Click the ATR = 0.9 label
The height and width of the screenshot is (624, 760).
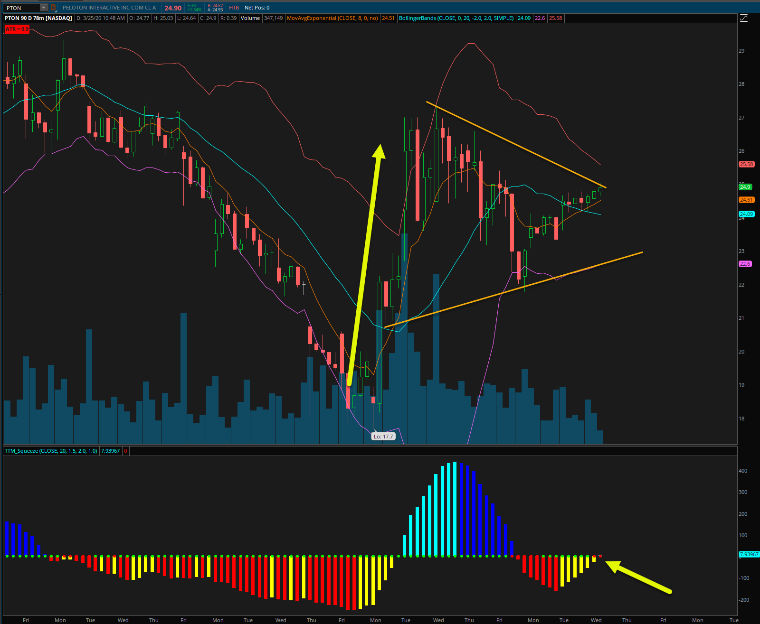[17, 29]
